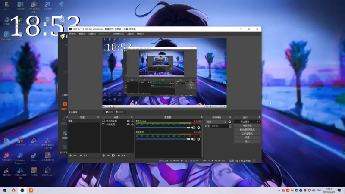
Task: Toggle visibility eye of the window-icon source row
Action: [x=128, y=125]
